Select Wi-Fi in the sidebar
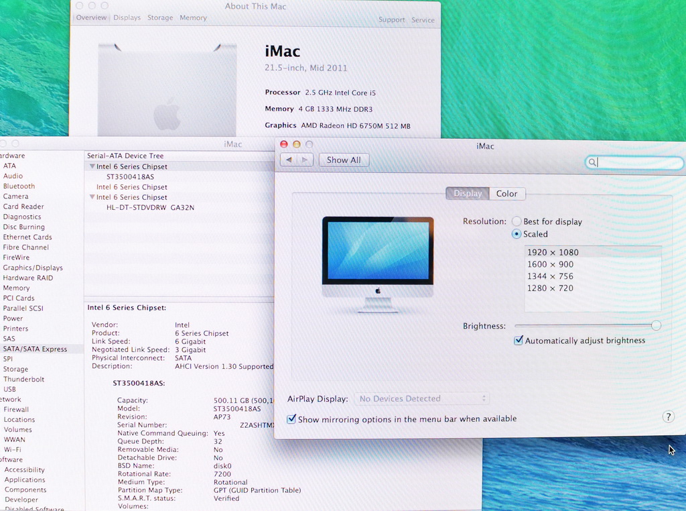 point(12,450)
